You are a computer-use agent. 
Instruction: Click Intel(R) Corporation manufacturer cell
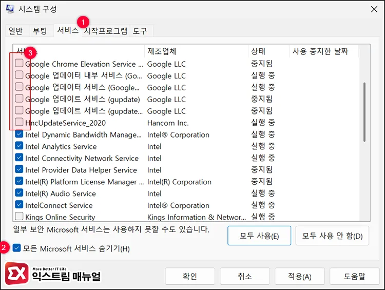coord(179,182)
